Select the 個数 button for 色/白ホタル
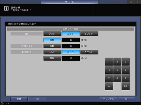The width and height of the screenshot is (141, 105). pyautogui.click(x=52, y=46)
